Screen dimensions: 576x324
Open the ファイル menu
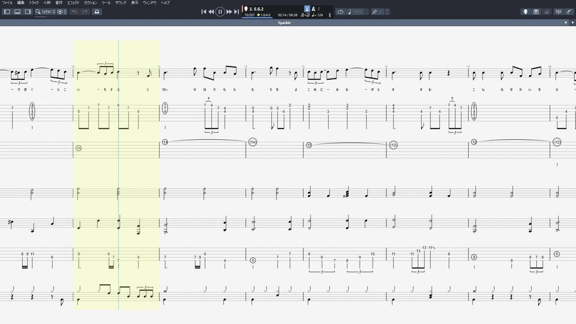[7, 2]
